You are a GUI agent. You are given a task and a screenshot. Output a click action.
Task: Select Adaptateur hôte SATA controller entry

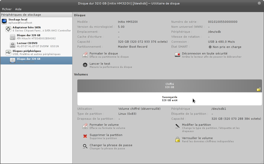point(27,29)
